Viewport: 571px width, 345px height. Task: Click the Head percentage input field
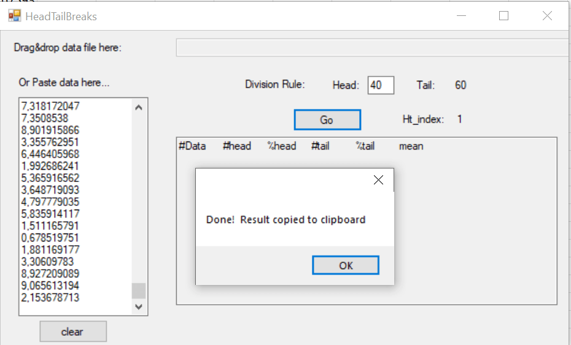(380, 86)
